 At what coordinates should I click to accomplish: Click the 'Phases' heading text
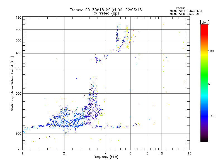tap(180, 8)
